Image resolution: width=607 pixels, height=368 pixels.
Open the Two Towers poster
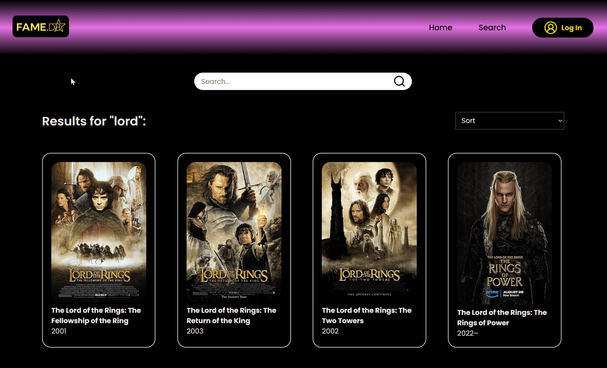tap(369, 232)
